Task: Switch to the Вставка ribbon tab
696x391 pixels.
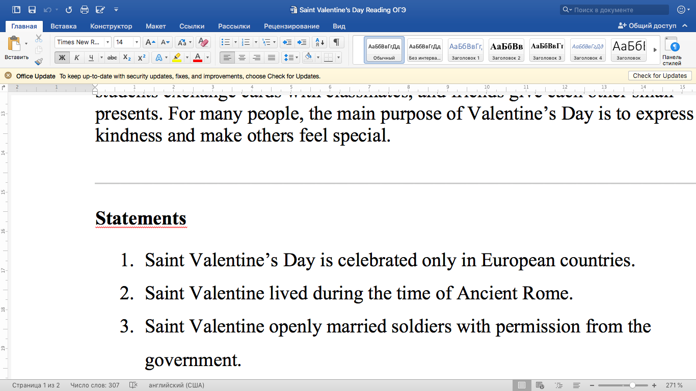Action: click(63, 26)
